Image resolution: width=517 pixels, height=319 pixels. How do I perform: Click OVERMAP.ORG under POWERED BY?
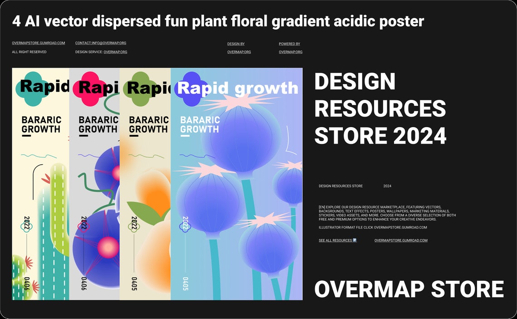point(291,52)
